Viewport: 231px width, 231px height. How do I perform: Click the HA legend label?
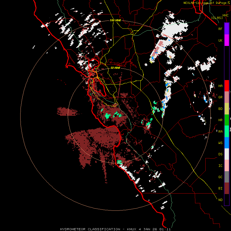pyautogui.click(x=220, y=86)
